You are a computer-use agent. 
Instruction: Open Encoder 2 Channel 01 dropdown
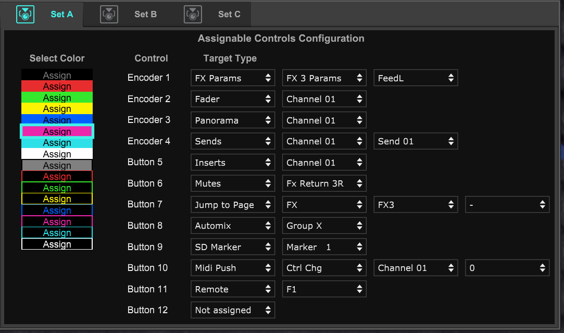(x=324, y=99)
